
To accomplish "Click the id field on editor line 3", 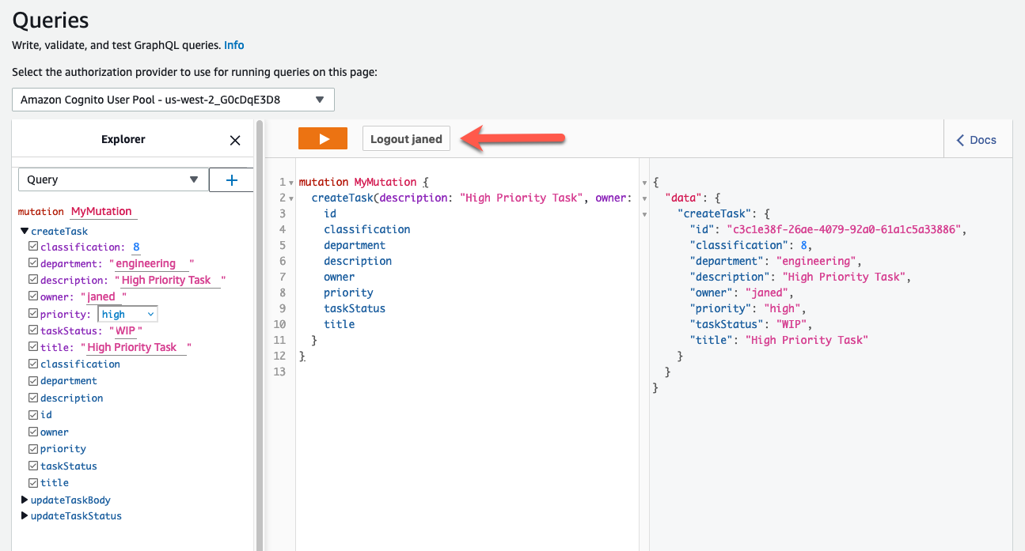I will [330, 214].
